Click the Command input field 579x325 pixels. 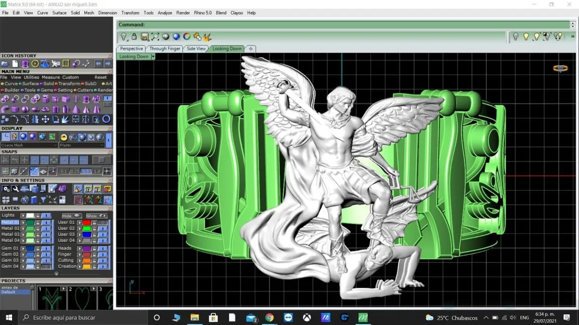[x=344, y=25]
